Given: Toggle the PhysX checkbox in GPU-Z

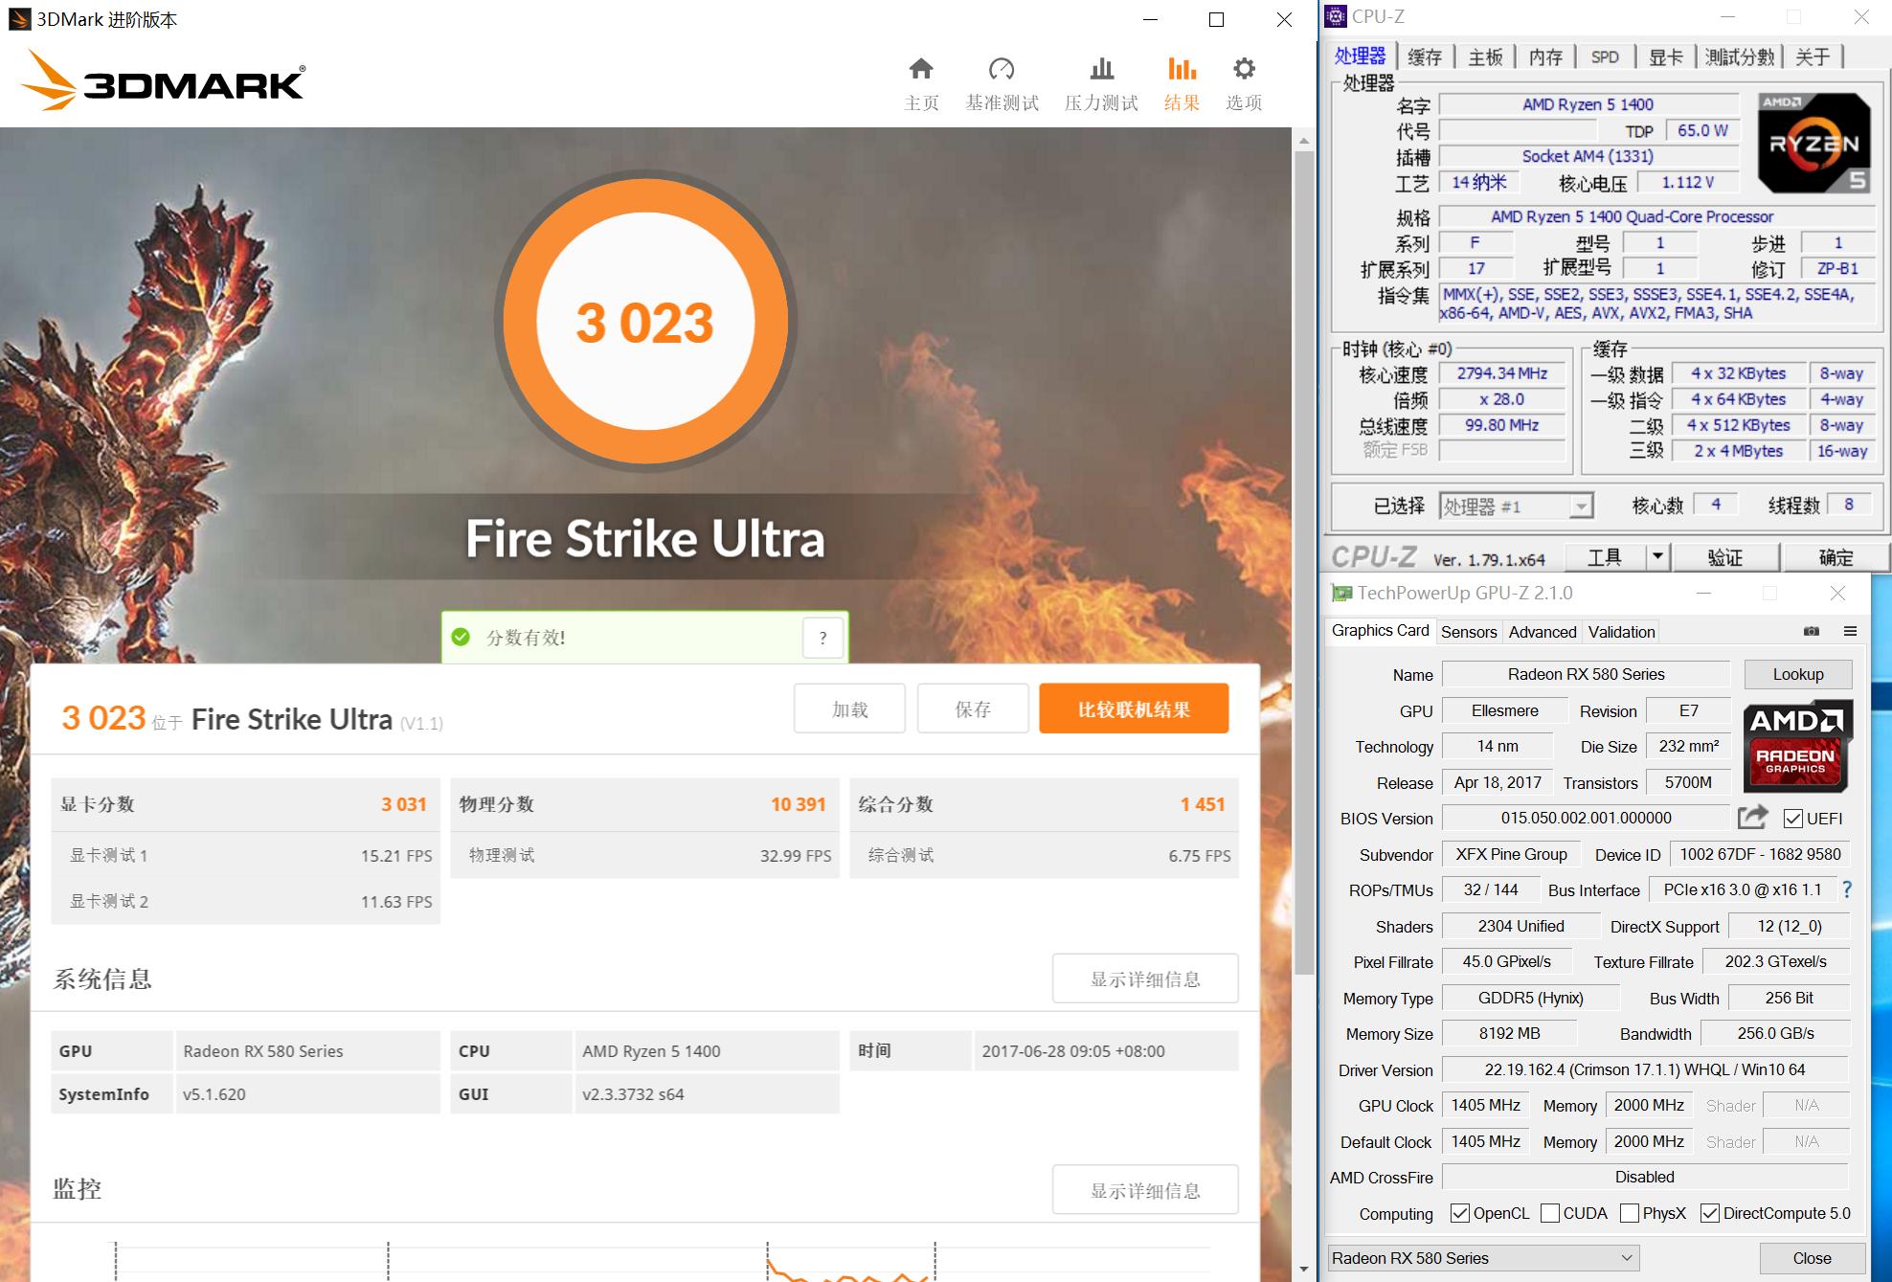Looking at the screenshot, I should [x=1630, y=1213].
